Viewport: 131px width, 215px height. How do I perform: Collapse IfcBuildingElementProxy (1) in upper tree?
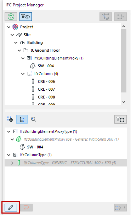coord(23,58)
